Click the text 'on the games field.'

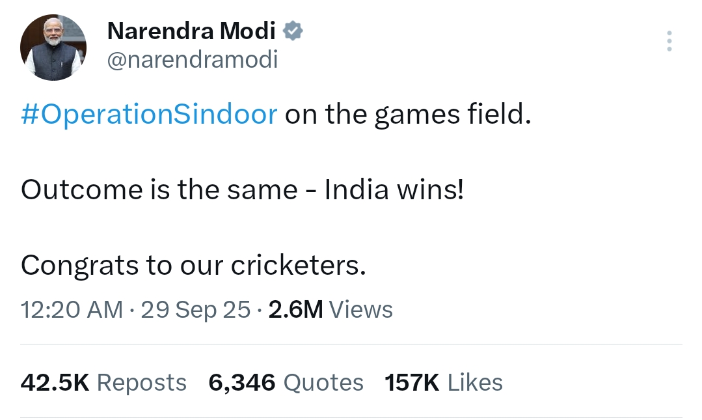click(408, 114)
